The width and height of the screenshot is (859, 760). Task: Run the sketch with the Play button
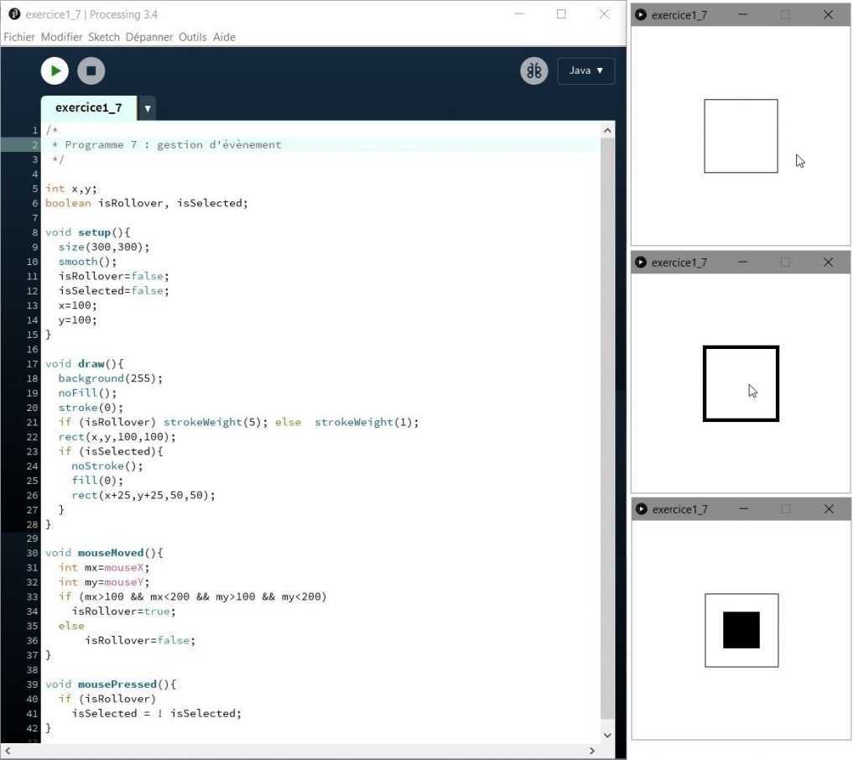pyautogui.click(x=55, y=70)
